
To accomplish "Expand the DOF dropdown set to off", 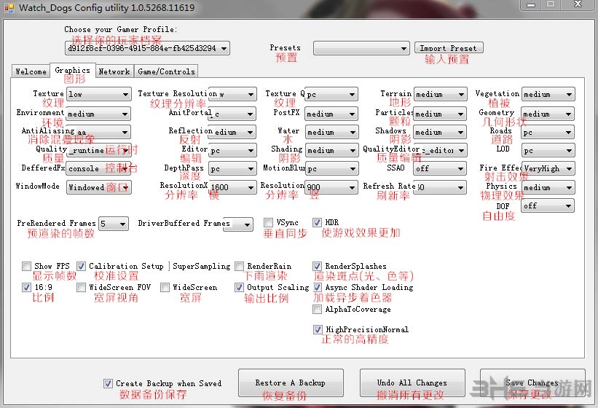I will [548, 206].
